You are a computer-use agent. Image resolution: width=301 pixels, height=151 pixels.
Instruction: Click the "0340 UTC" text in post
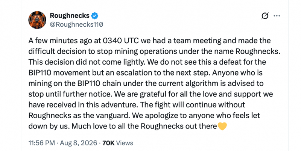pos(121,41)
